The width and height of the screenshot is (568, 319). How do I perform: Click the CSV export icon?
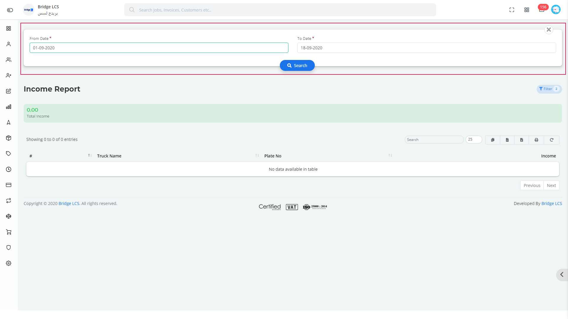[x=507, y=139]
